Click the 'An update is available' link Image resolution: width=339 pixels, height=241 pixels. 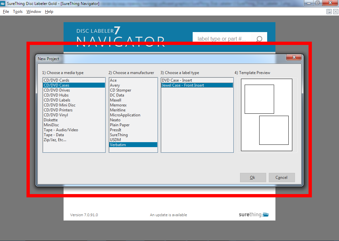pyautogui.click(x=169, y=215)
